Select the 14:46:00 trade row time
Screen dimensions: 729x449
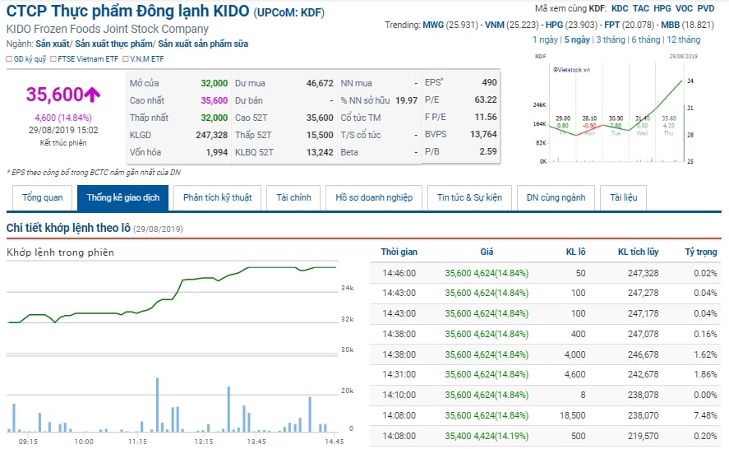point(399,273)
